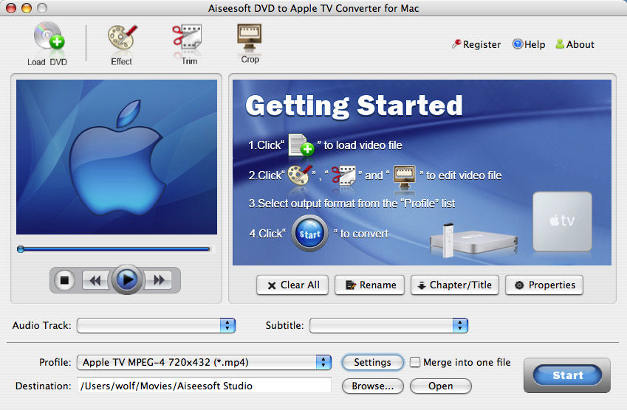This screenshot has height=410, width=627.
Task: Open the destination folder
Action: tap(441, 386)
